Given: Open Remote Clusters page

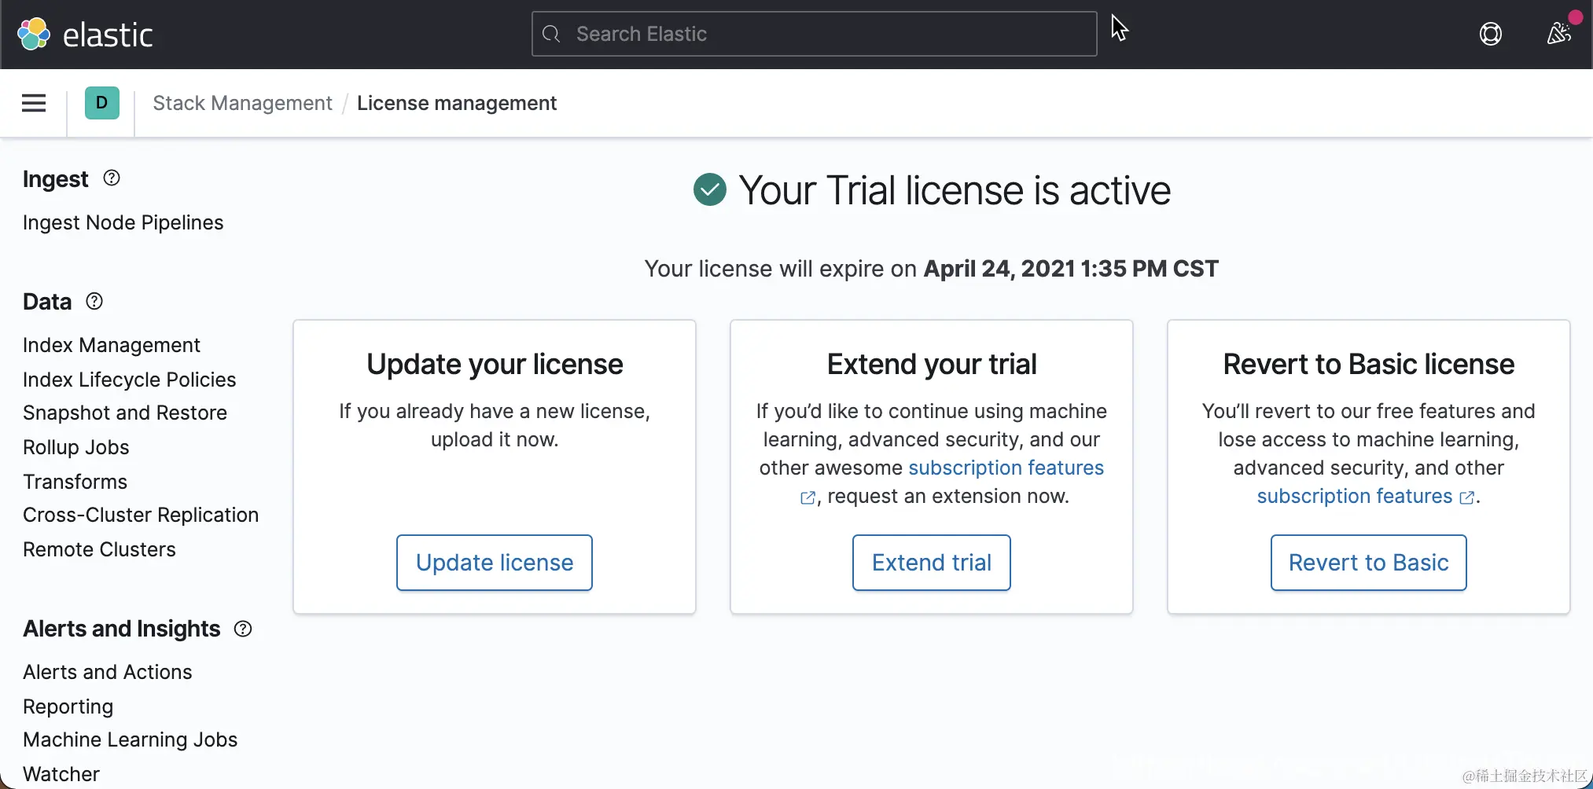Looking at the screenshot, I should click(99, 549).
